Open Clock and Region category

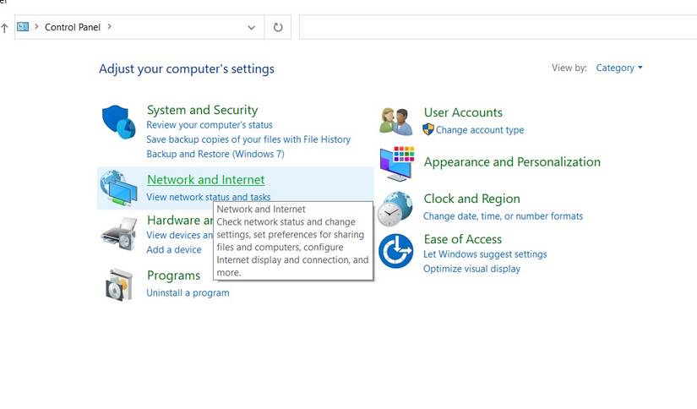coord(471,199)
